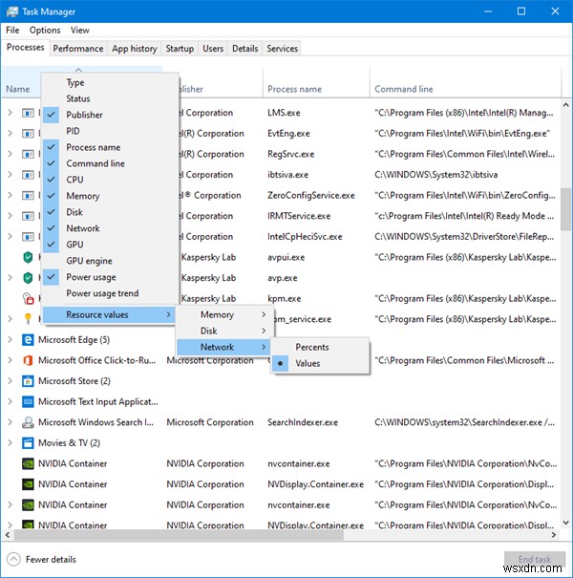Enable the Status column option
Viewport: 573px width, 578px height.
pyautogui.click(x=110, y=98)
